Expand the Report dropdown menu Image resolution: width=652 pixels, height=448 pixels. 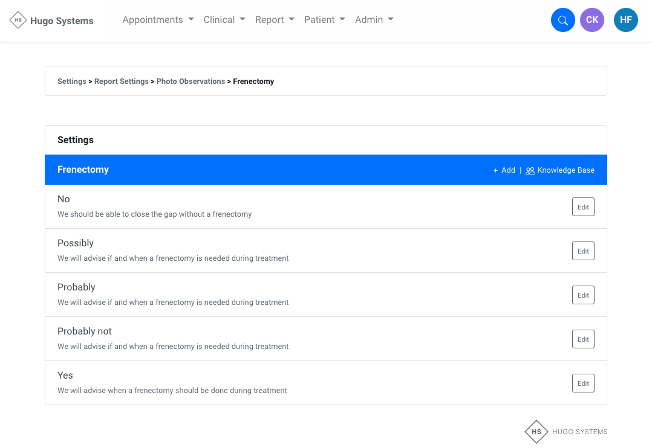(275, 20)
